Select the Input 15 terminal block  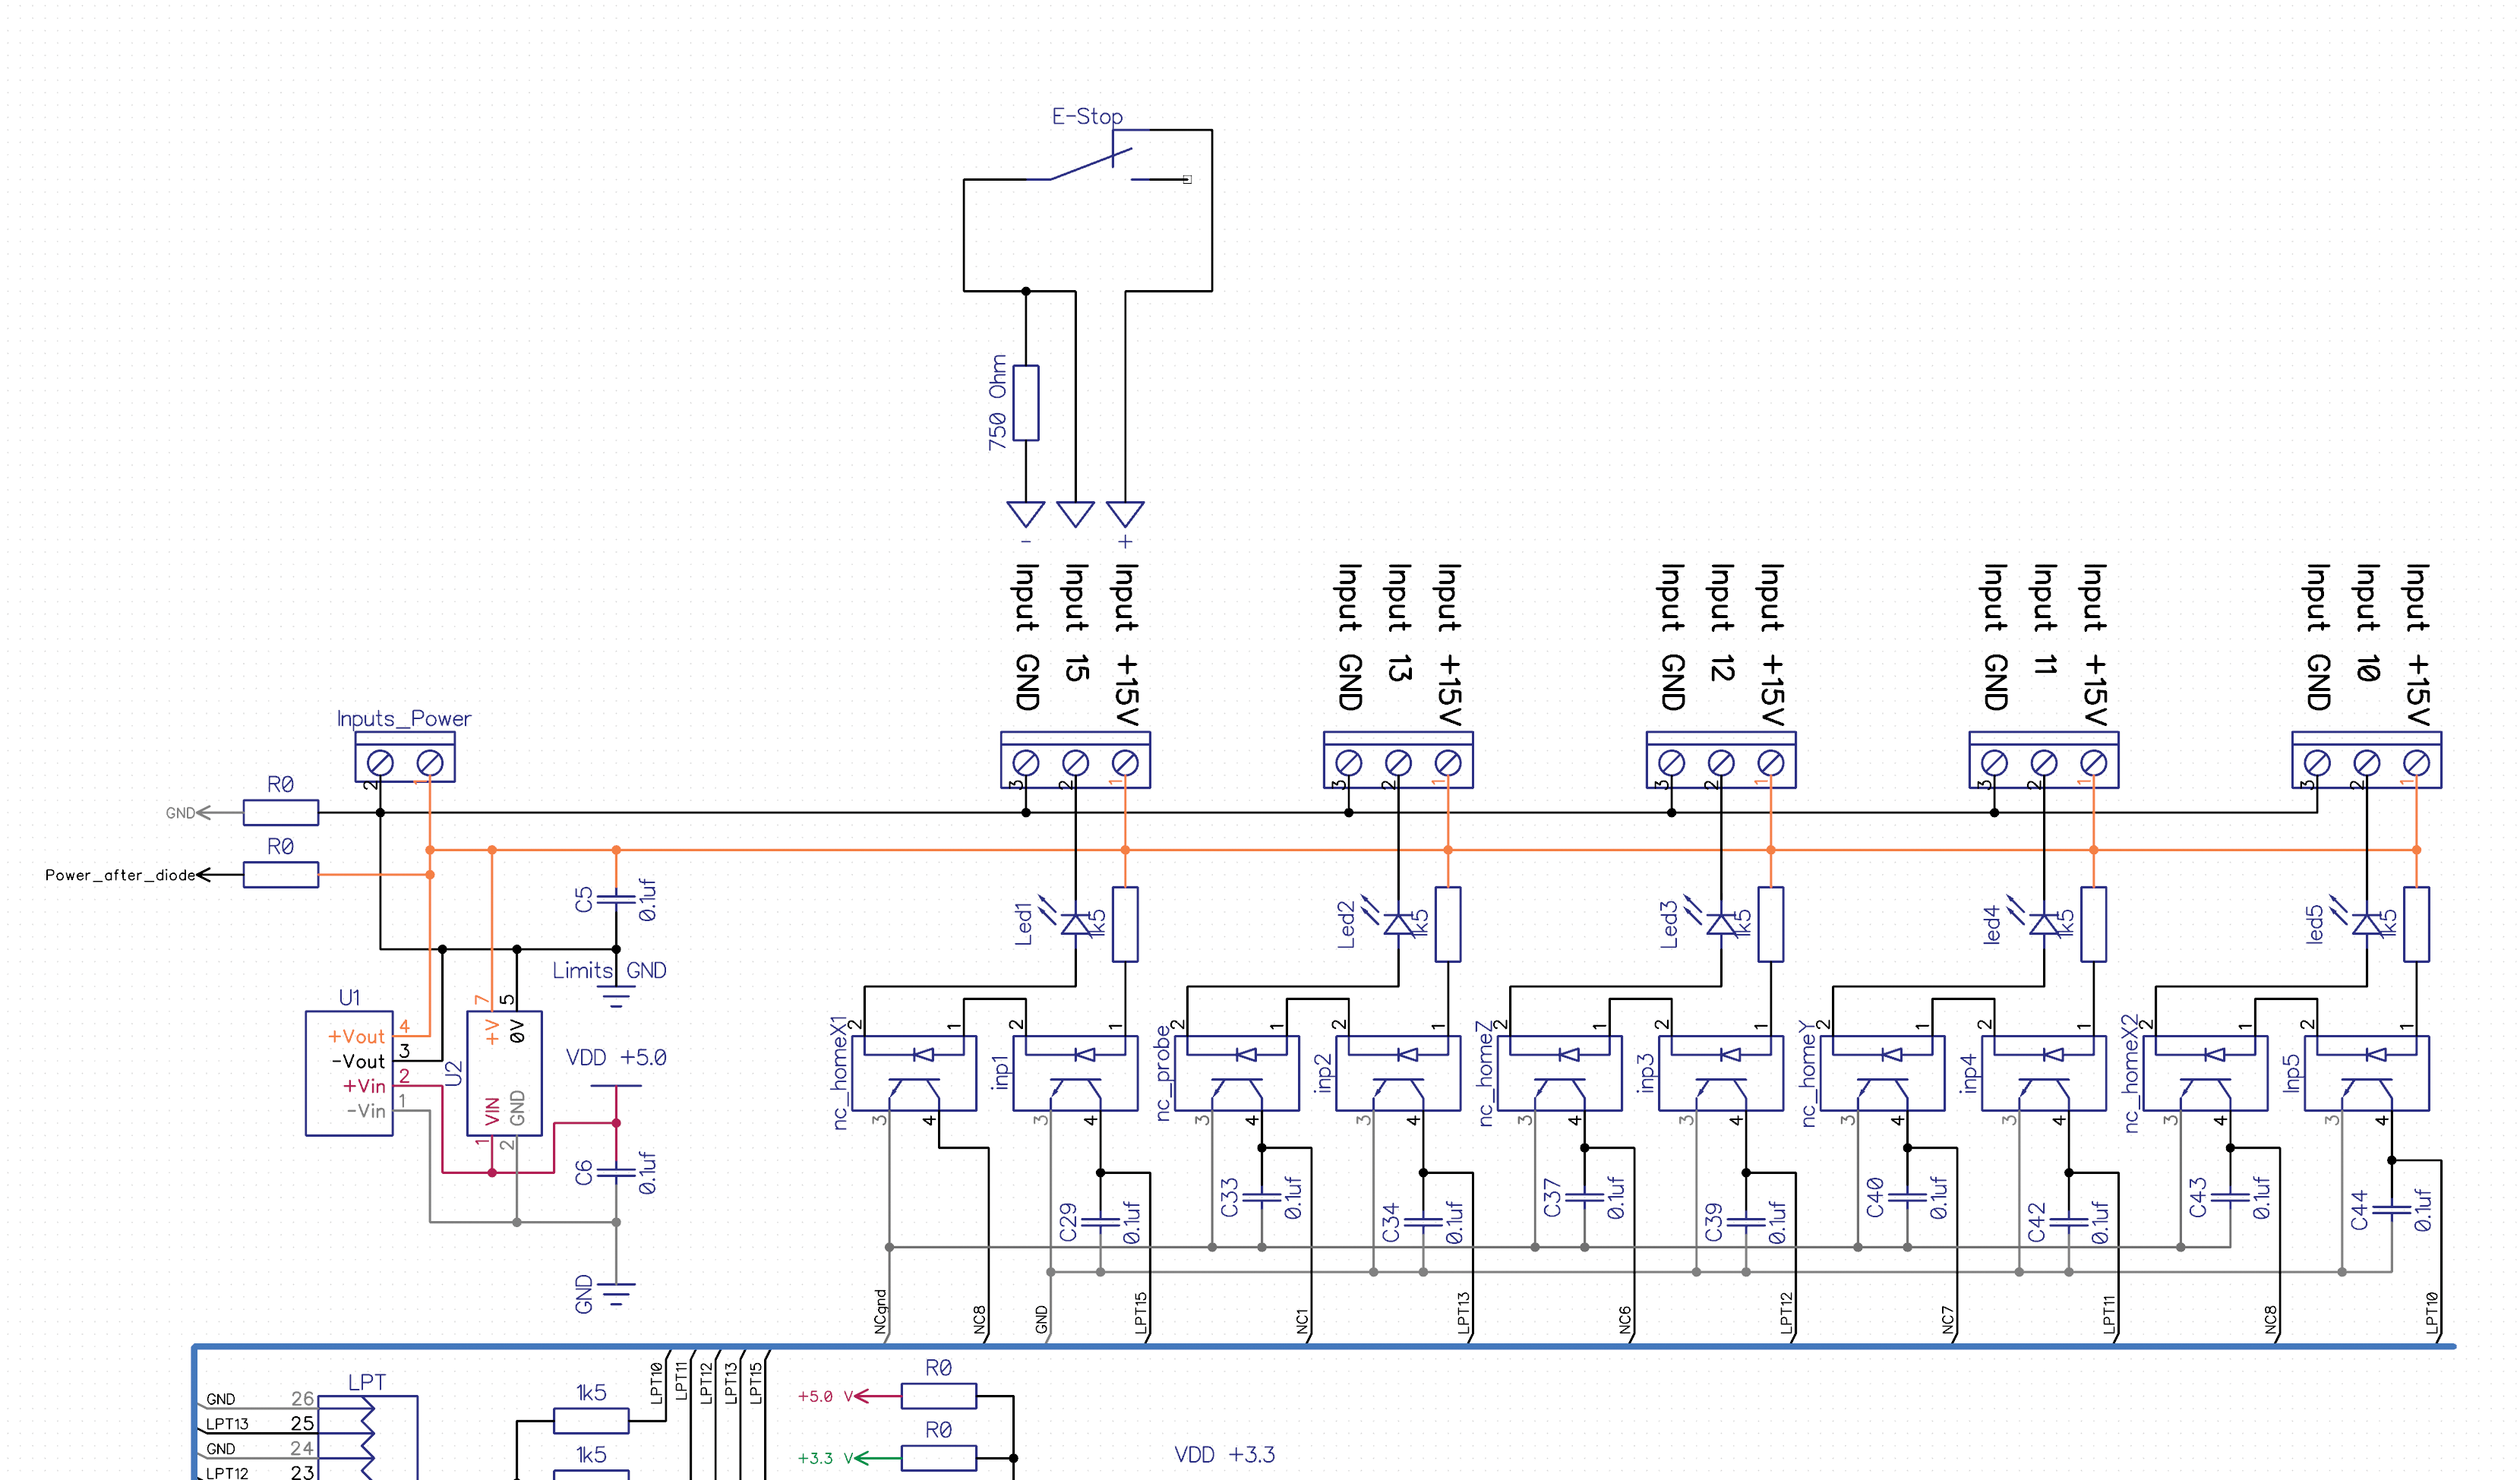(x=1075, y=760)
